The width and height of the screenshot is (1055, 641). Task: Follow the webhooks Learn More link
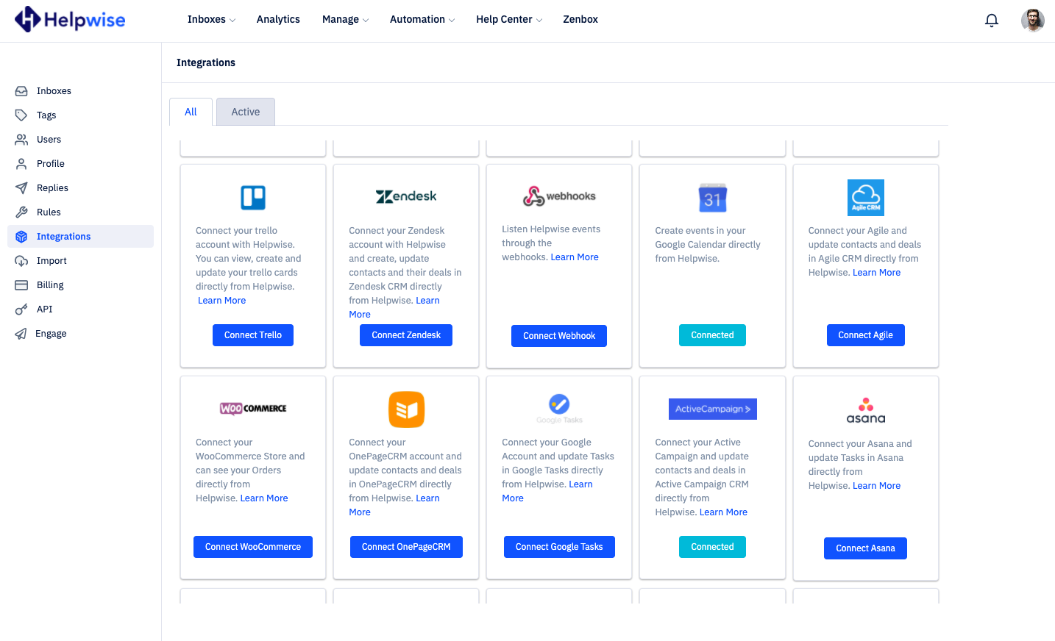pos(575,257)
